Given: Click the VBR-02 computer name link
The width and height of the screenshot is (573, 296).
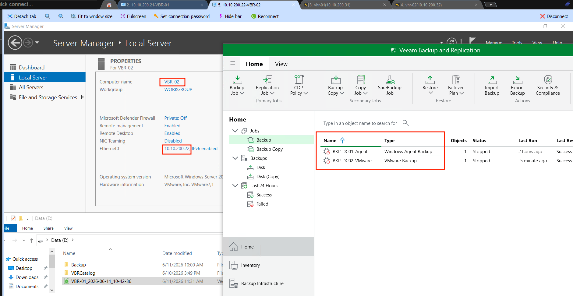Looking at the screenshot, I should [x=172, y=82].
